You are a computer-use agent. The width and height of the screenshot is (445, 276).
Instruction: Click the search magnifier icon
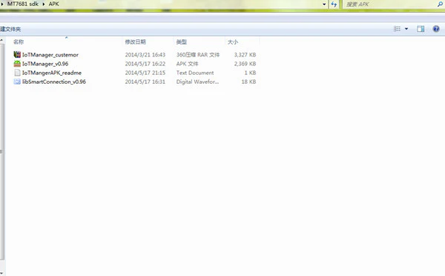click(x=440, y=4)
